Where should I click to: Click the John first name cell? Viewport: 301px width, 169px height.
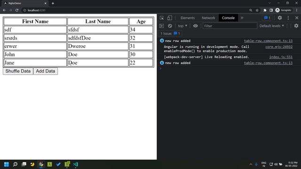[35, 54]
